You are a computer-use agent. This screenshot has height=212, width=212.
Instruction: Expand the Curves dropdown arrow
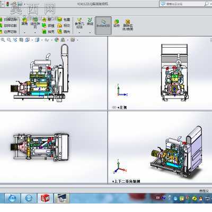click(x=90, y=32)
